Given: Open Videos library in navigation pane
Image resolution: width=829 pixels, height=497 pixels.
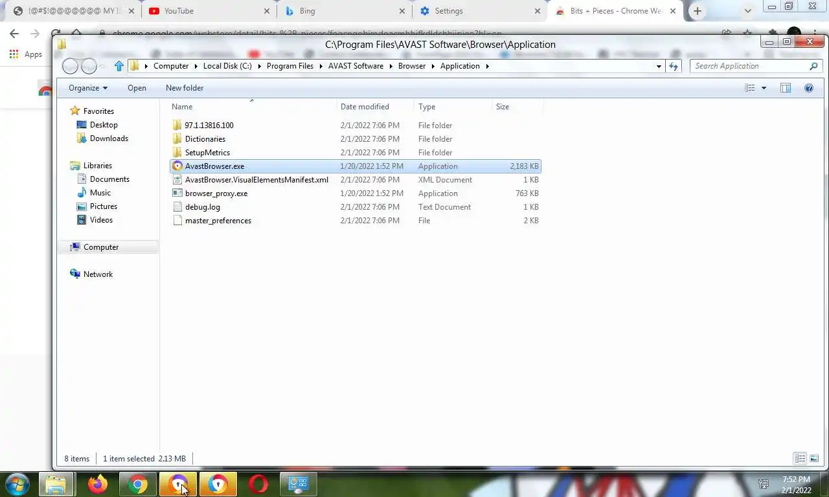Looking at the screenshot, I should point(101,220).
